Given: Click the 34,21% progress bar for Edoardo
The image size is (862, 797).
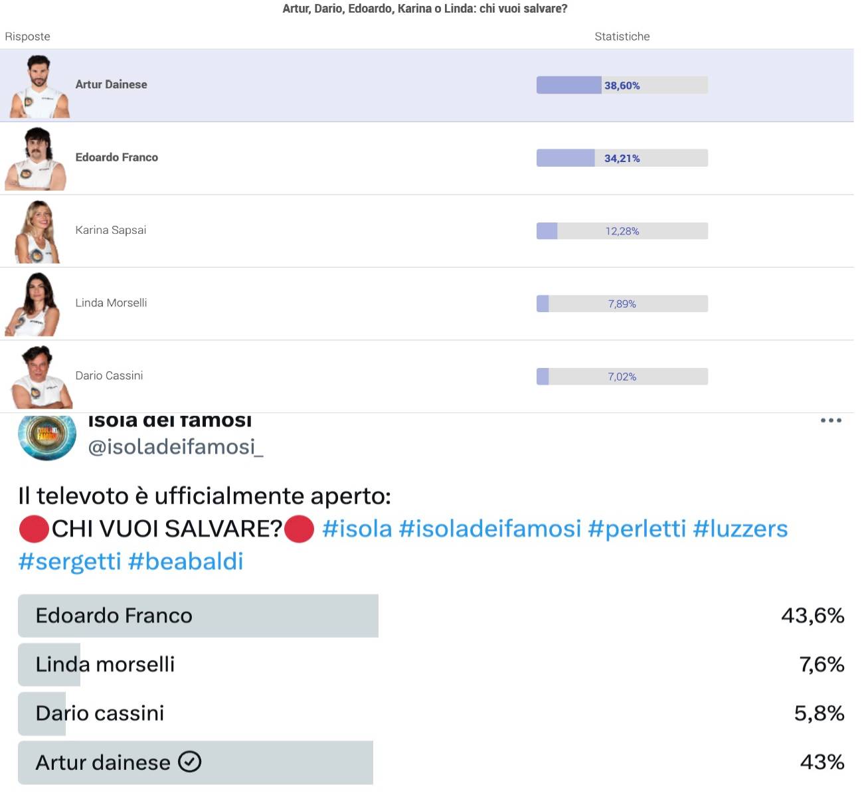Looking at the screenshot, I should click(622, 158).
